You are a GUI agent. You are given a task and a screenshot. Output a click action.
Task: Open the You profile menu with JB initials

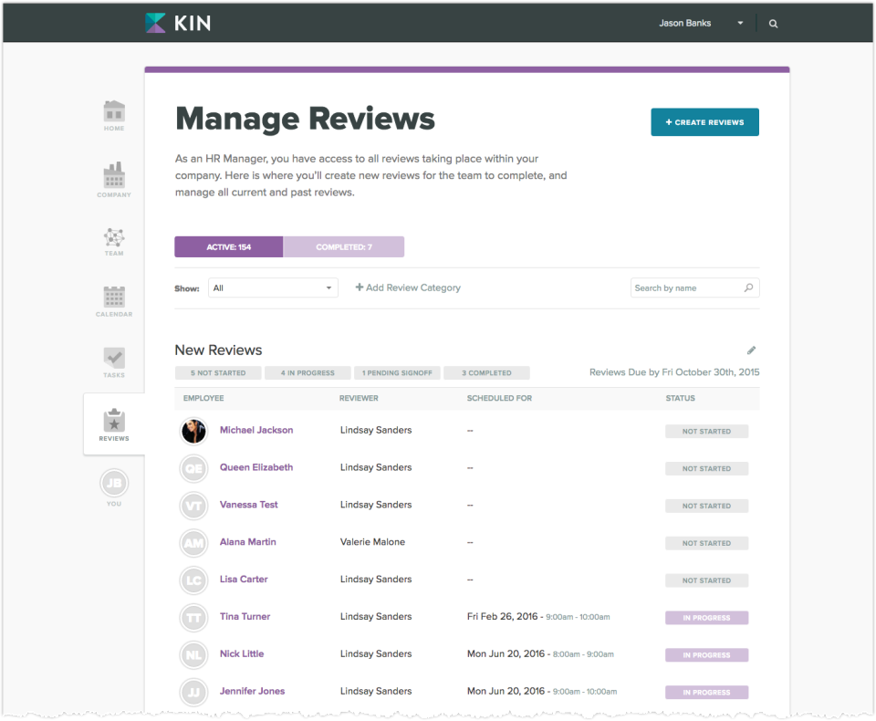point(113,484)
